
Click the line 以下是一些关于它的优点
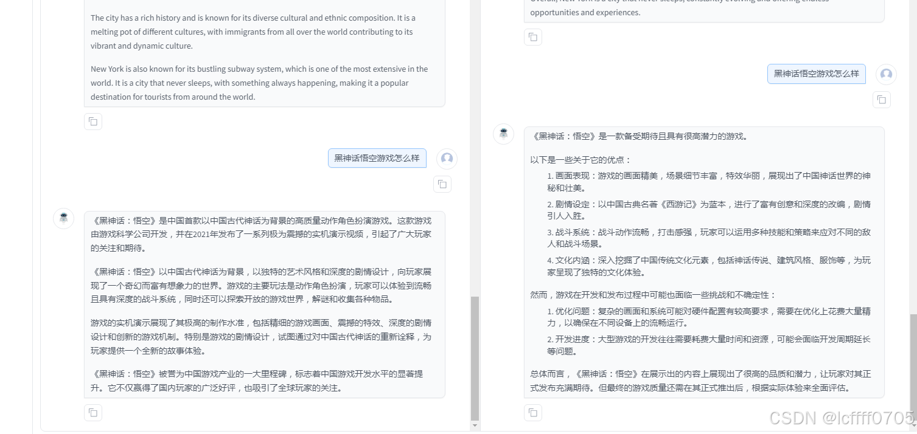point(581,160)
